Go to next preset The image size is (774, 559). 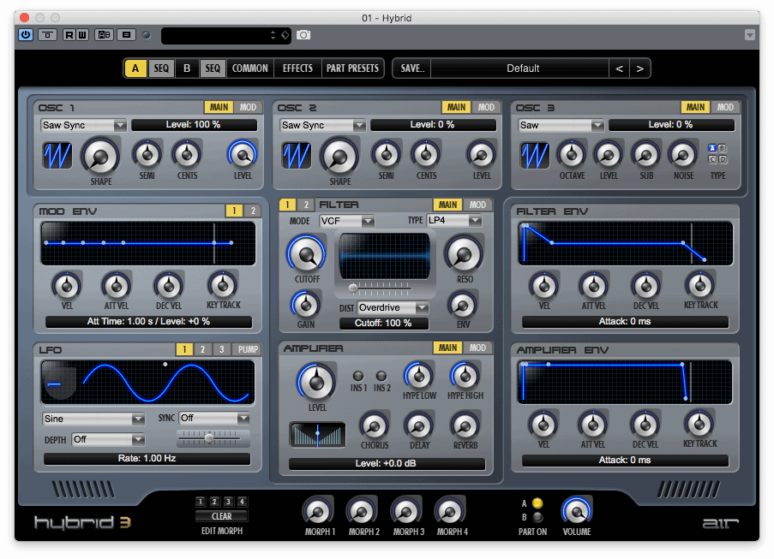click(x=639, y=68)
